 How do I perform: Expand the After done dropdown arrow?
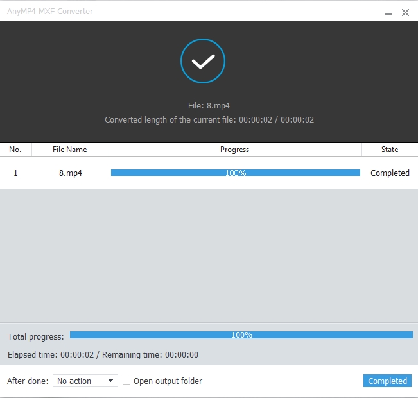[111, 381]
